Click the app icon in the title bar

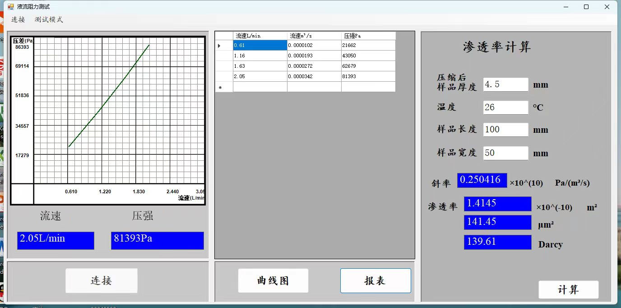point(11,7)
